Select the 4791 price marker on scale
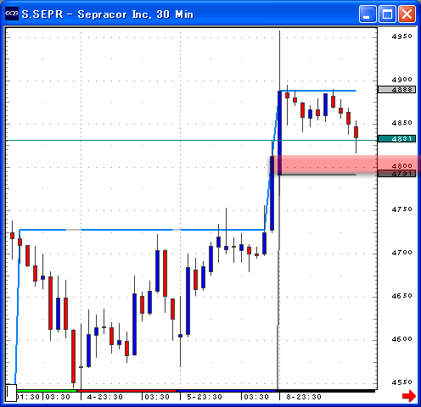The image size is (421, 407). (396, 174)
